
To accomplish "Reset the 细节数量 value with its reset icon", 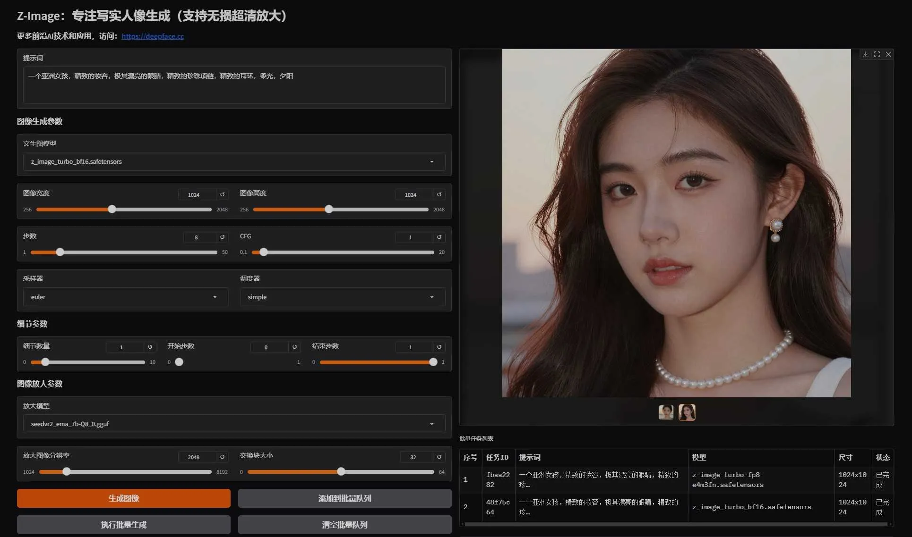I will [x=150, y=347].
